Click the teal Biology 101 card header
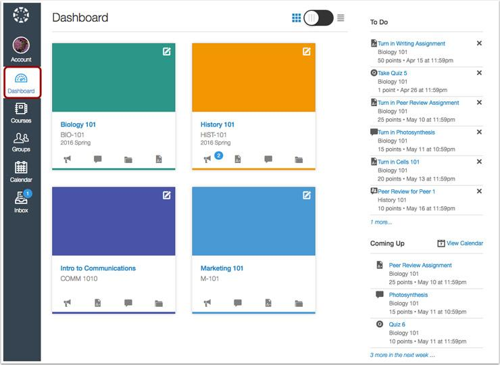 (114, 78)
